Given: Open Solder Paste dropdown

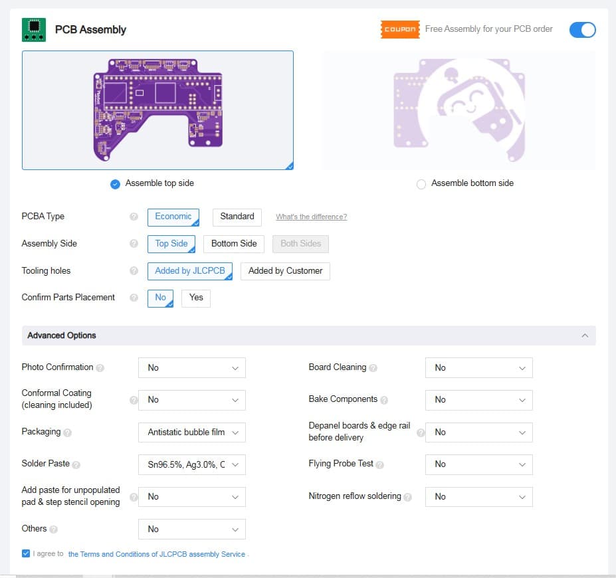Looking at the screenshot, I should click(x=192, y=464).
